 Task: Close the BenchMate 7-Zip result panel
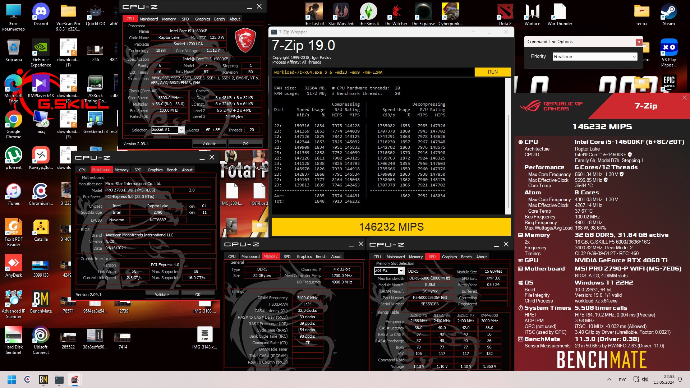(684, 98)
